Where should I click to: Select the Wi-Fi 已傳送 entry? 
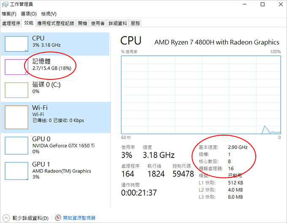tap(55, 117)
